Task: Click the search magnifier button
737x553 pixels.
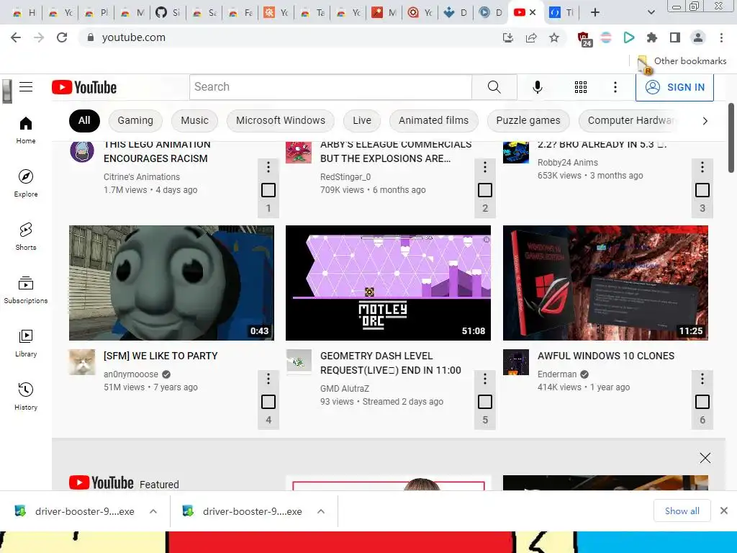Action: pyautogui.click(x=494, y=87)
